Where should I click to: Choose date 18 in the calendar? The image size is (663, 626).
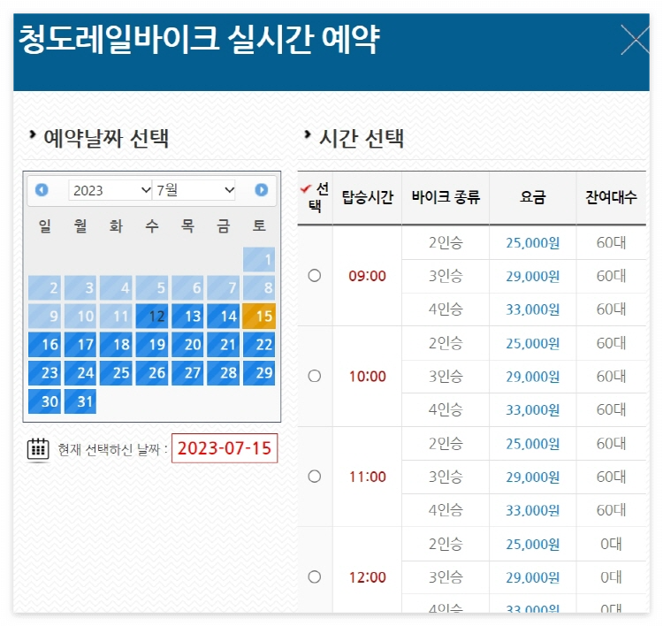117,344
